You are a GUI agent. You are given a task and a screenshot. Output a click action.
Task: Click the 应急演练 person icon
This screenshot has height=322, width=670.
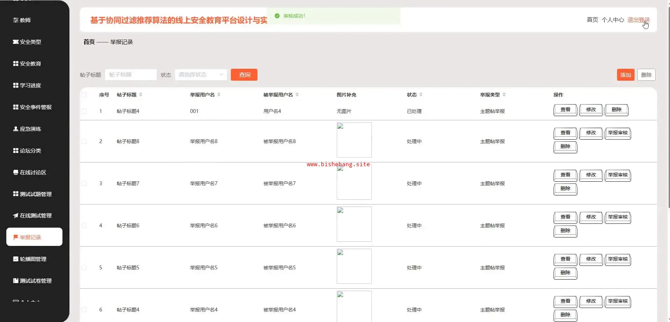[x=15, y=129]
